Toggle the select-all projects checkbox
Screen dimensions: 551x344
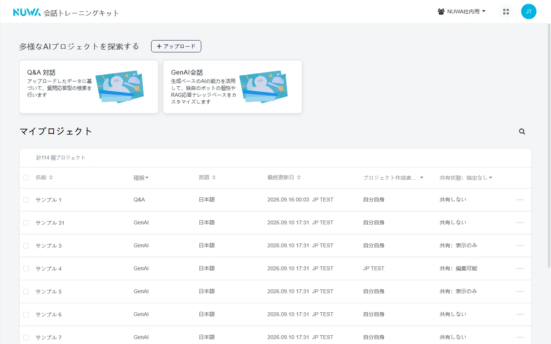26,178
